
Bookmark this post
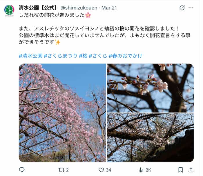[180, 170]
